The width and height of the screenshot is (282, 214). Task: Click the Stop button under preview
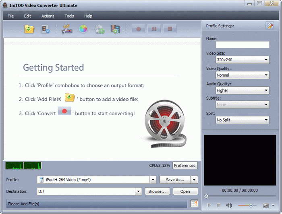point(218,205)
